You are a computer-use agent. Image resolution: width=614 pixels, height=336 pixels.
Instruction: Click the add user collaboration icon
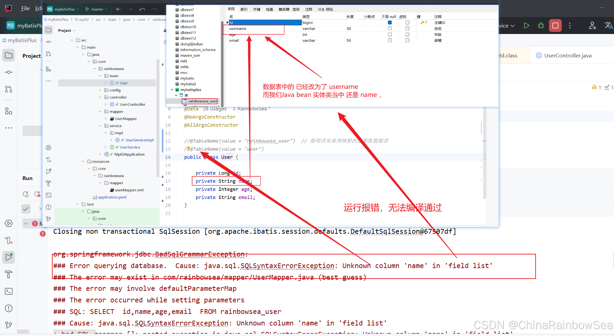[x=593, y=25]
